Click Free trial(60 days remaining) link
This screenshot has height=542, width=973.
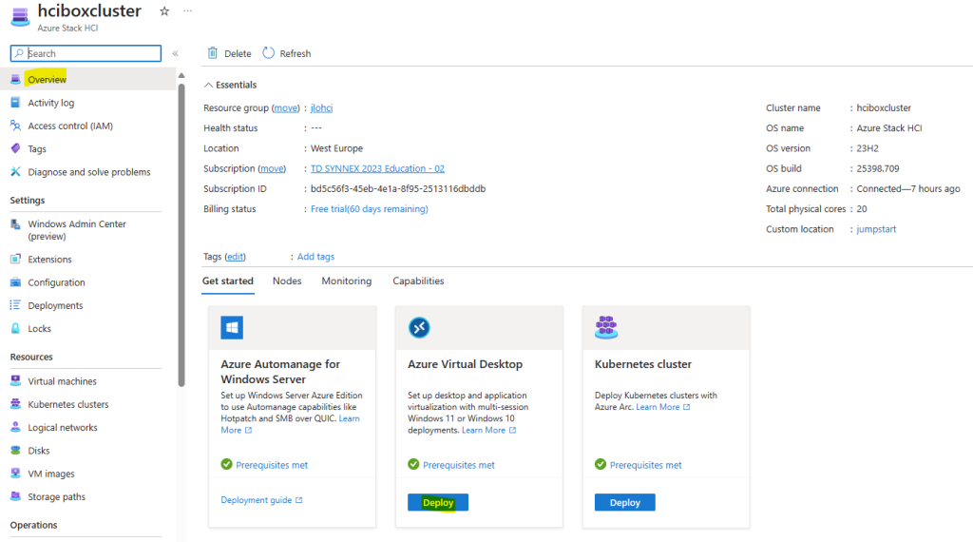pos(370,209)
